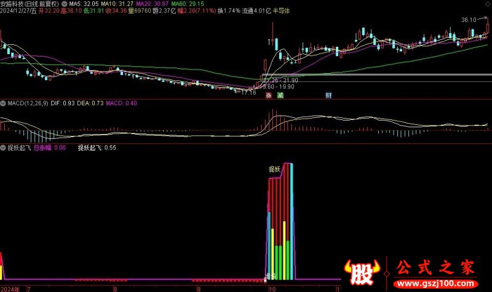
Task: Open the 捉妖起飞 indicator panel dropdown
Action: click(x=3, y=148)
